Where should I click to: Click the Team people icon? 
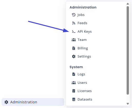(74, 40)
